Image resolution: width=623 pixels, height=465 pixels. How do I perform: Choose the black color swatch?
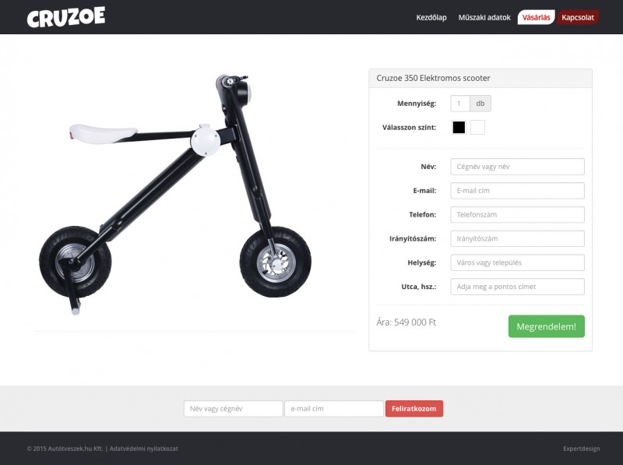(459, 128)
